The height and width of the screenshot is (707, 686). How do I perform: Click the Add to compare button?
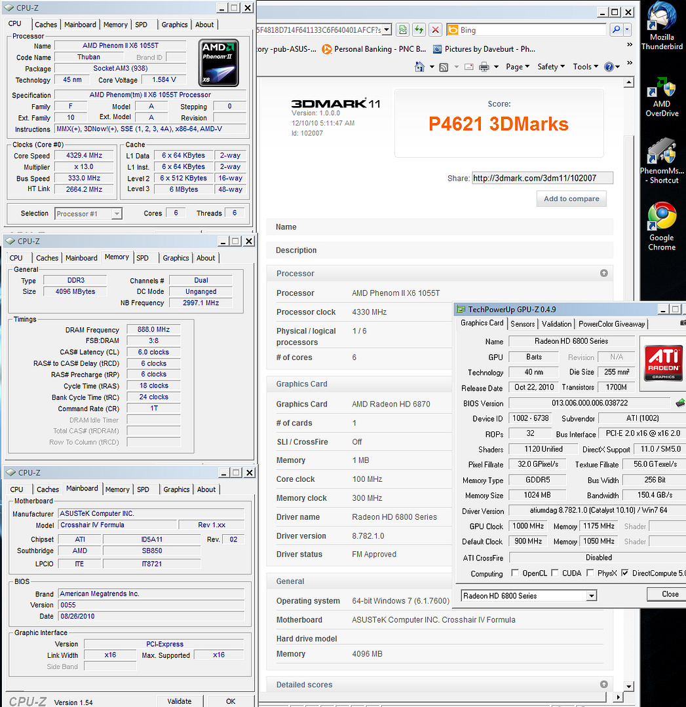(571, 199)
